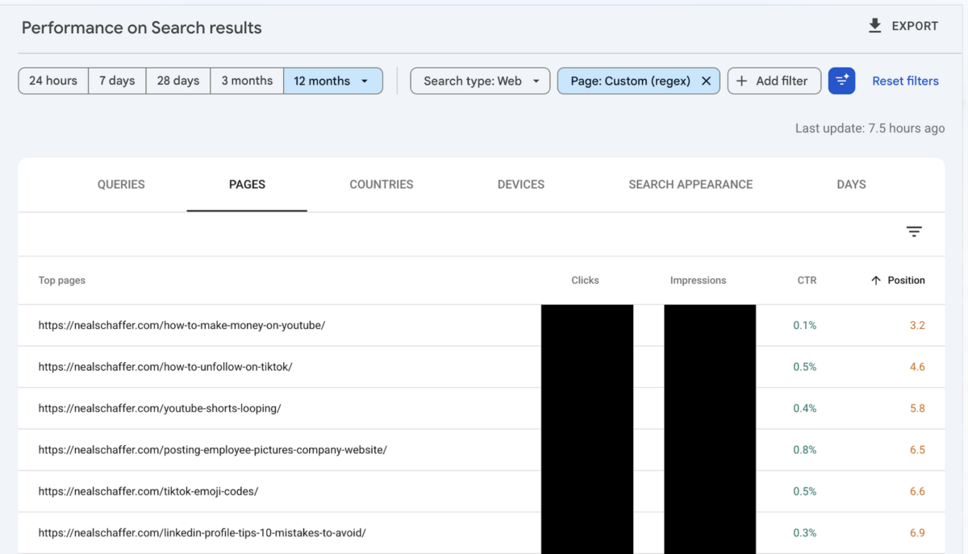Switch to the Days tab
968x554 pixels.
pos(851,185)
